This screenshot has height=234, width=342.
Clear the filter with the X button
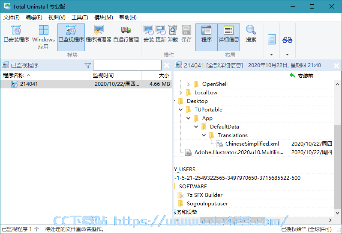pos(167,65)
